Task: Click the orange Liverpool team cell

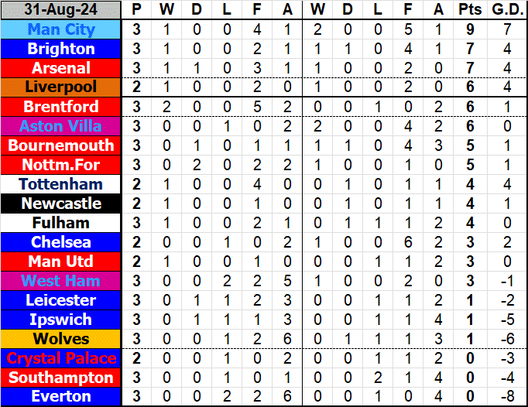Action: tap(61, 87)
